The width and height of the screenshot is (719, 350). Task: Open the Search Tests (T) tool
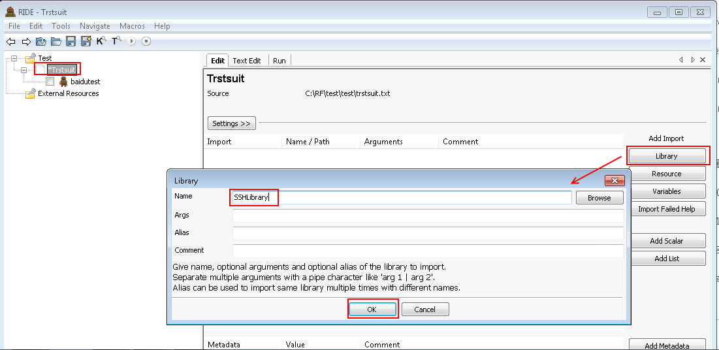click(x=116, y=41)
